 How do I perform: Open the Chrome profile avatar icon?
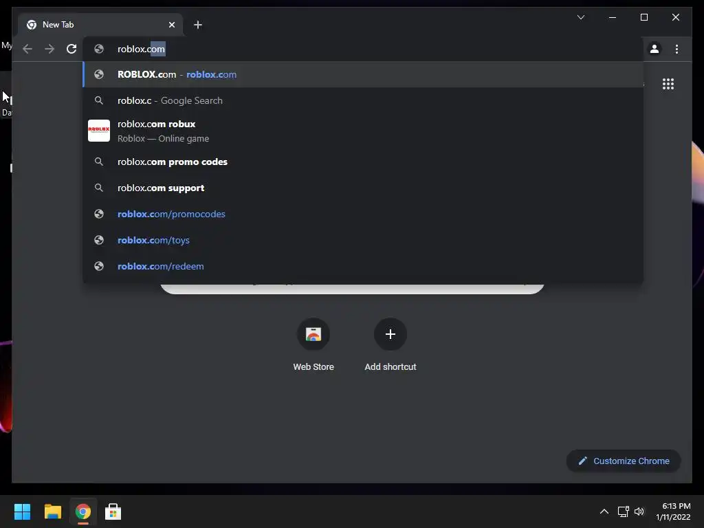[x=654, y=49]
